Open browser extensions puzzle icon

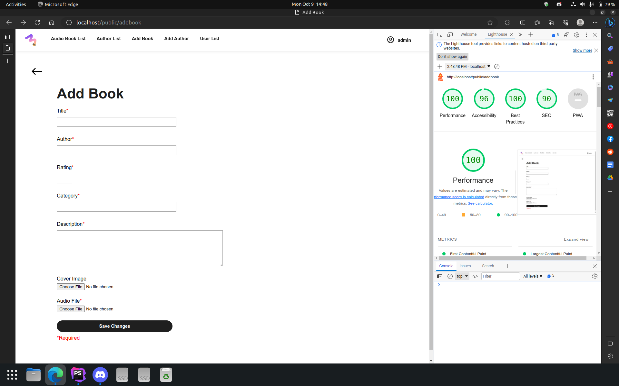pos(507,23)
